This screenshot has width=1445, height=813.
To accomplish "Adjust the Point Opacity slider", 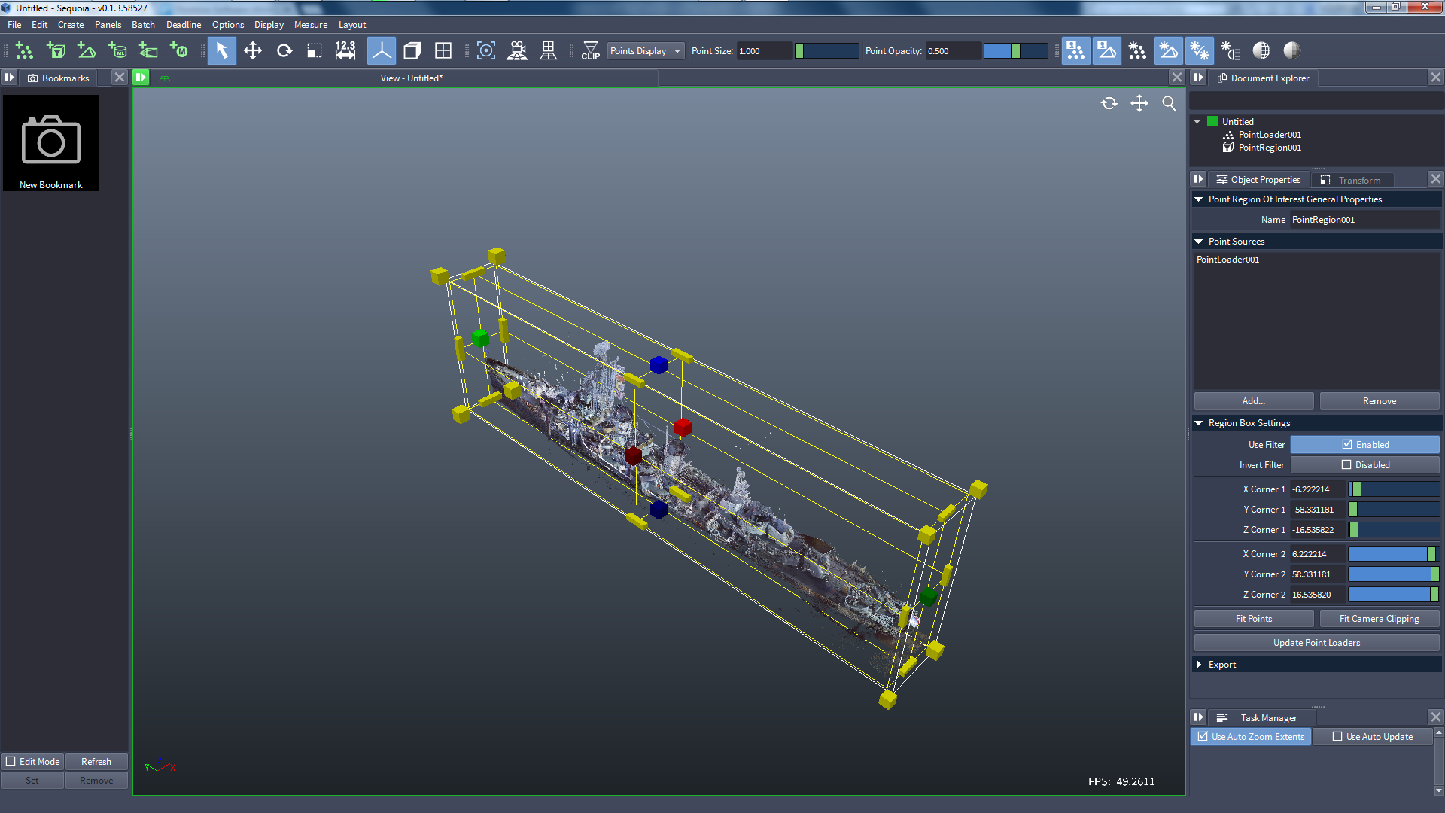I will tap(1015, 50).
